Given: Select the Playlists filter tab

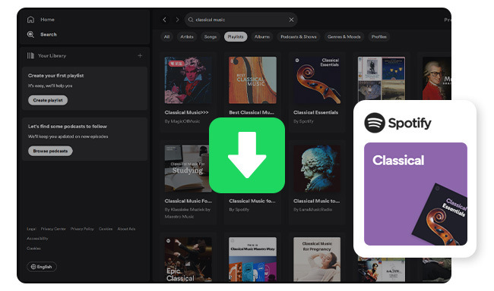Looking at the screenshot, I should click(236, 37).
